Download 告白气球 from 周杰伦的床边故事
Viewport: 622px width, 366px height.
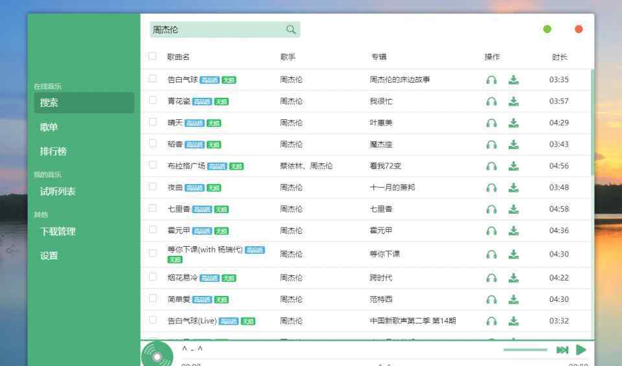click(x=514, y=80)
